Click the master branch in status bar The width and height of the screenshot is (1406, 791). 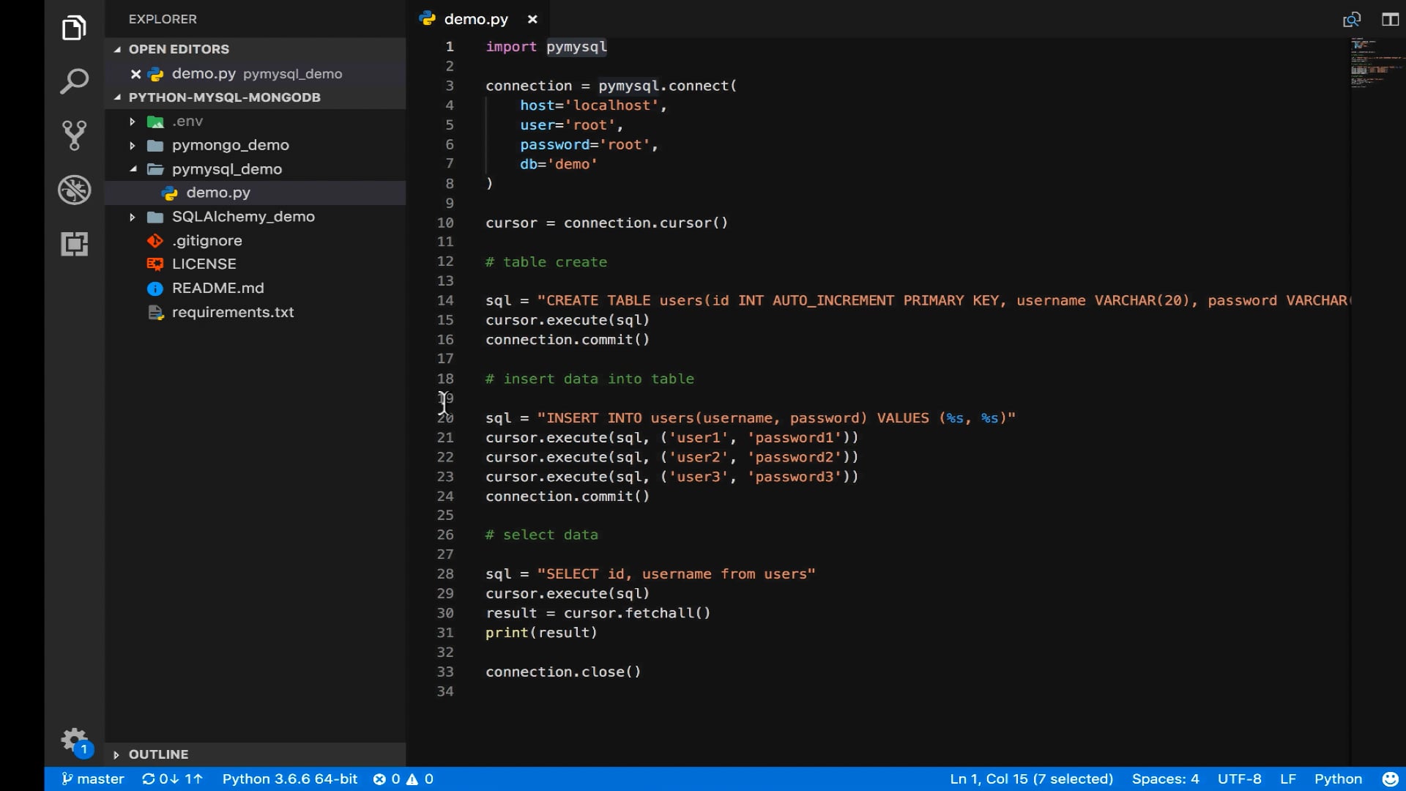pos(93,779)
